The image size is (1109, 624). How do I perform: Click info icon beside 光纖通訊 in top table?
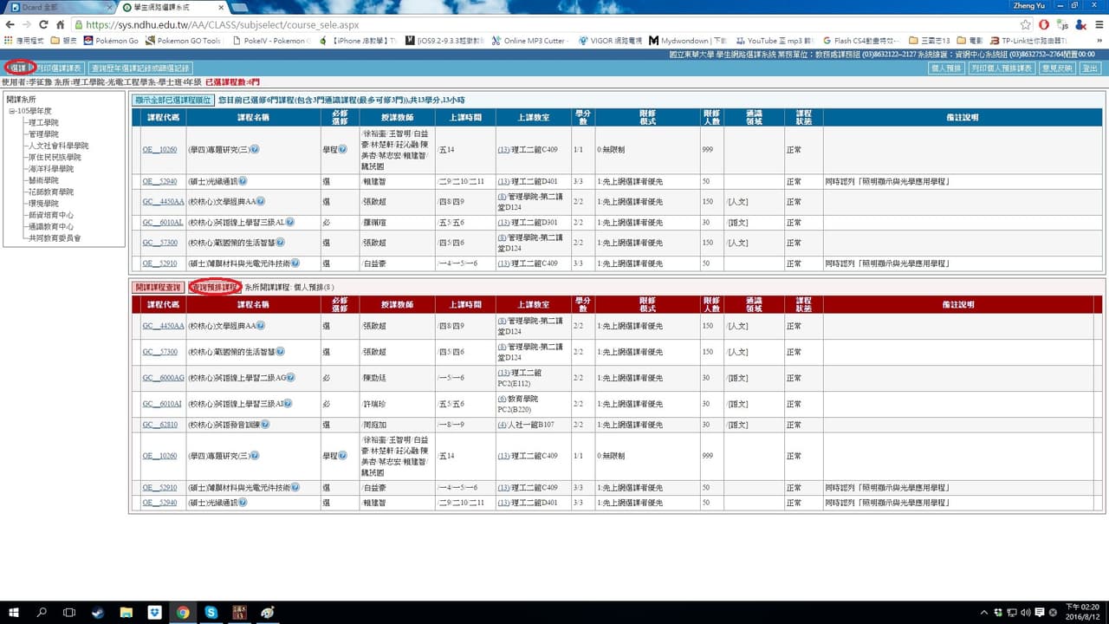click(x=243, y=181)
